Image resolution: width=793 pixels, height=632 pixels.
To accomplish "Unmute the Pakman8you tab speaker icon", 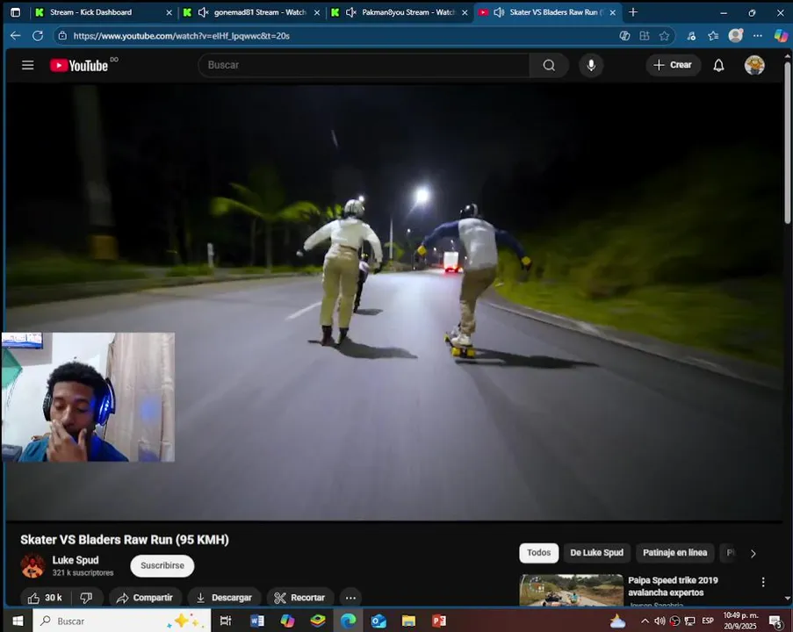I will click(351, 12).
